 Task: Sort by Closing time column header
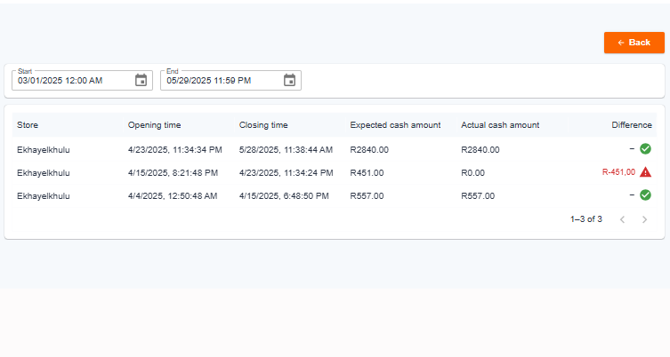(263, 125)
